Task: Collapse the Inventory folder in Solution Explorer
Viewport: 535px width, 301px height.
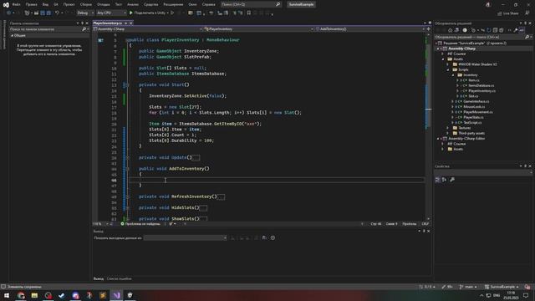Action: point(453,75)
